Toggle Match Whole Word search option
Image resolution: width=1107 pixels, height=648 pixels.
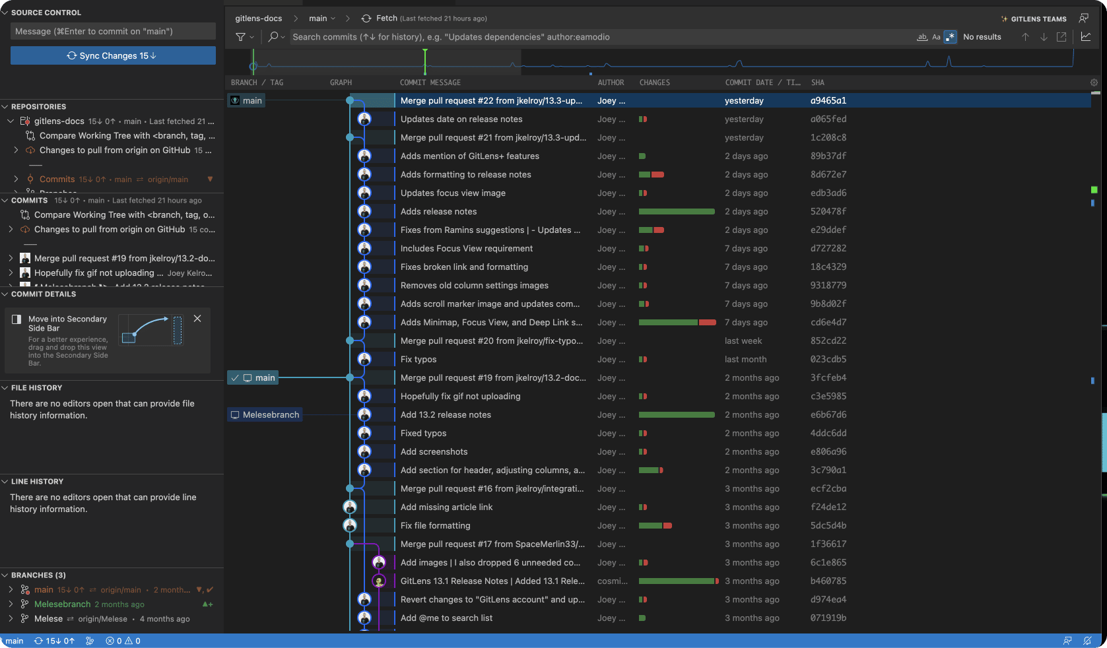click(x=922, y=37)
